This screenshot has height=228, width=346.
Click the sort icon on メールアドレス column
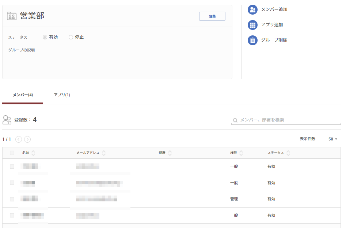[x=104, y=153]
